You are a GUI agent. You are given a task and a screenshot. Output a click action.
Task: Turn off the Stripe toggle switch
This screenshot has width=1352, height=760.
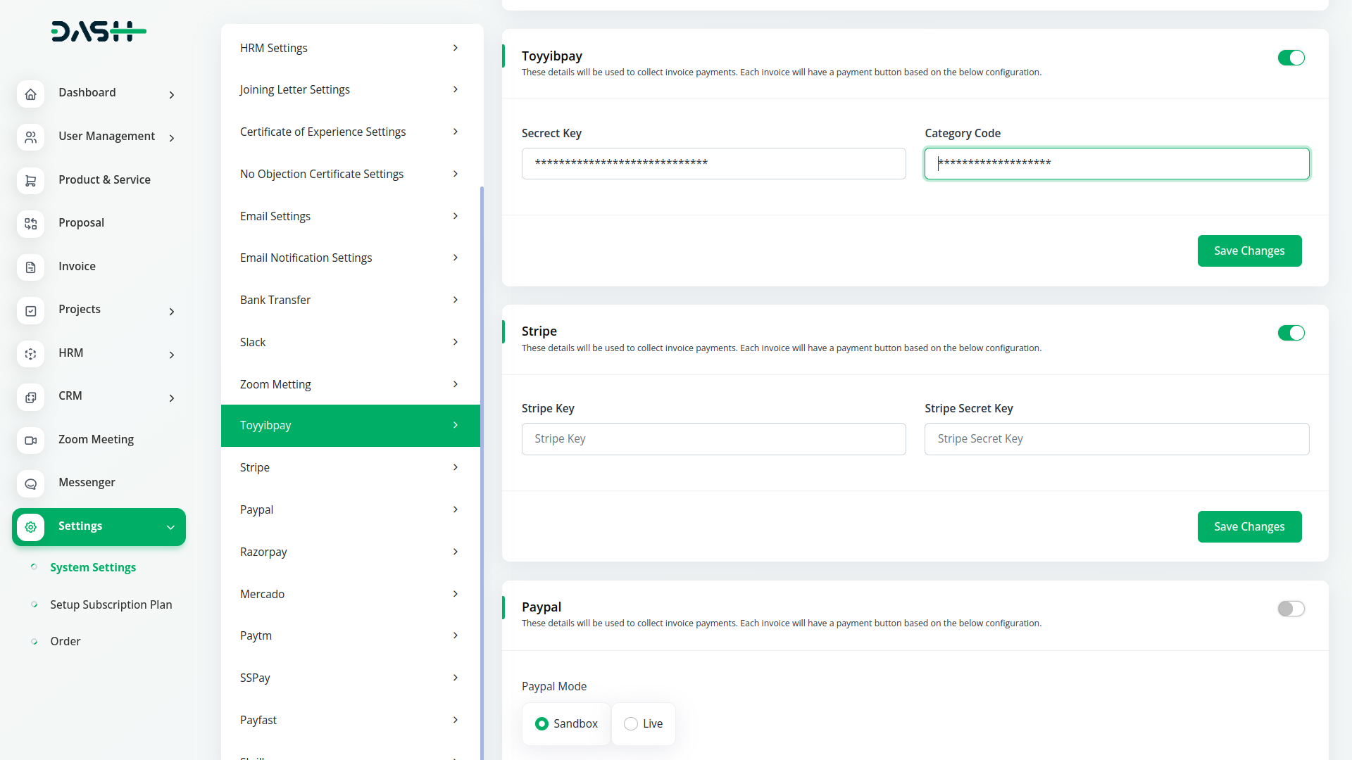point(1291,333)
